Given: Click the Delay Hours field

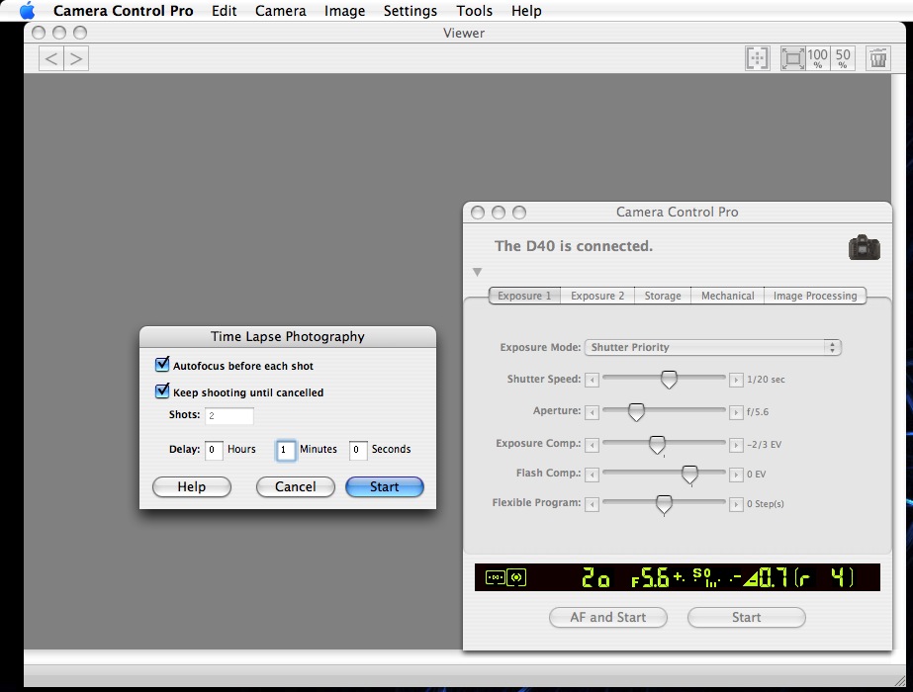Looking at the screenshot, I should point(214,450).
